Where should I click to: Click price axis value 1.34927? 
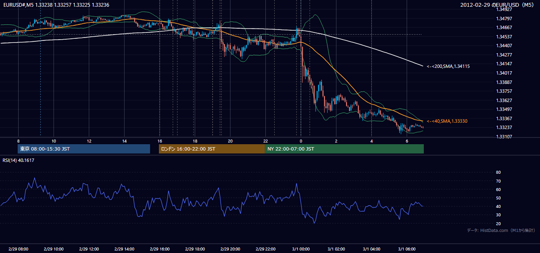[x=504, y=9]
